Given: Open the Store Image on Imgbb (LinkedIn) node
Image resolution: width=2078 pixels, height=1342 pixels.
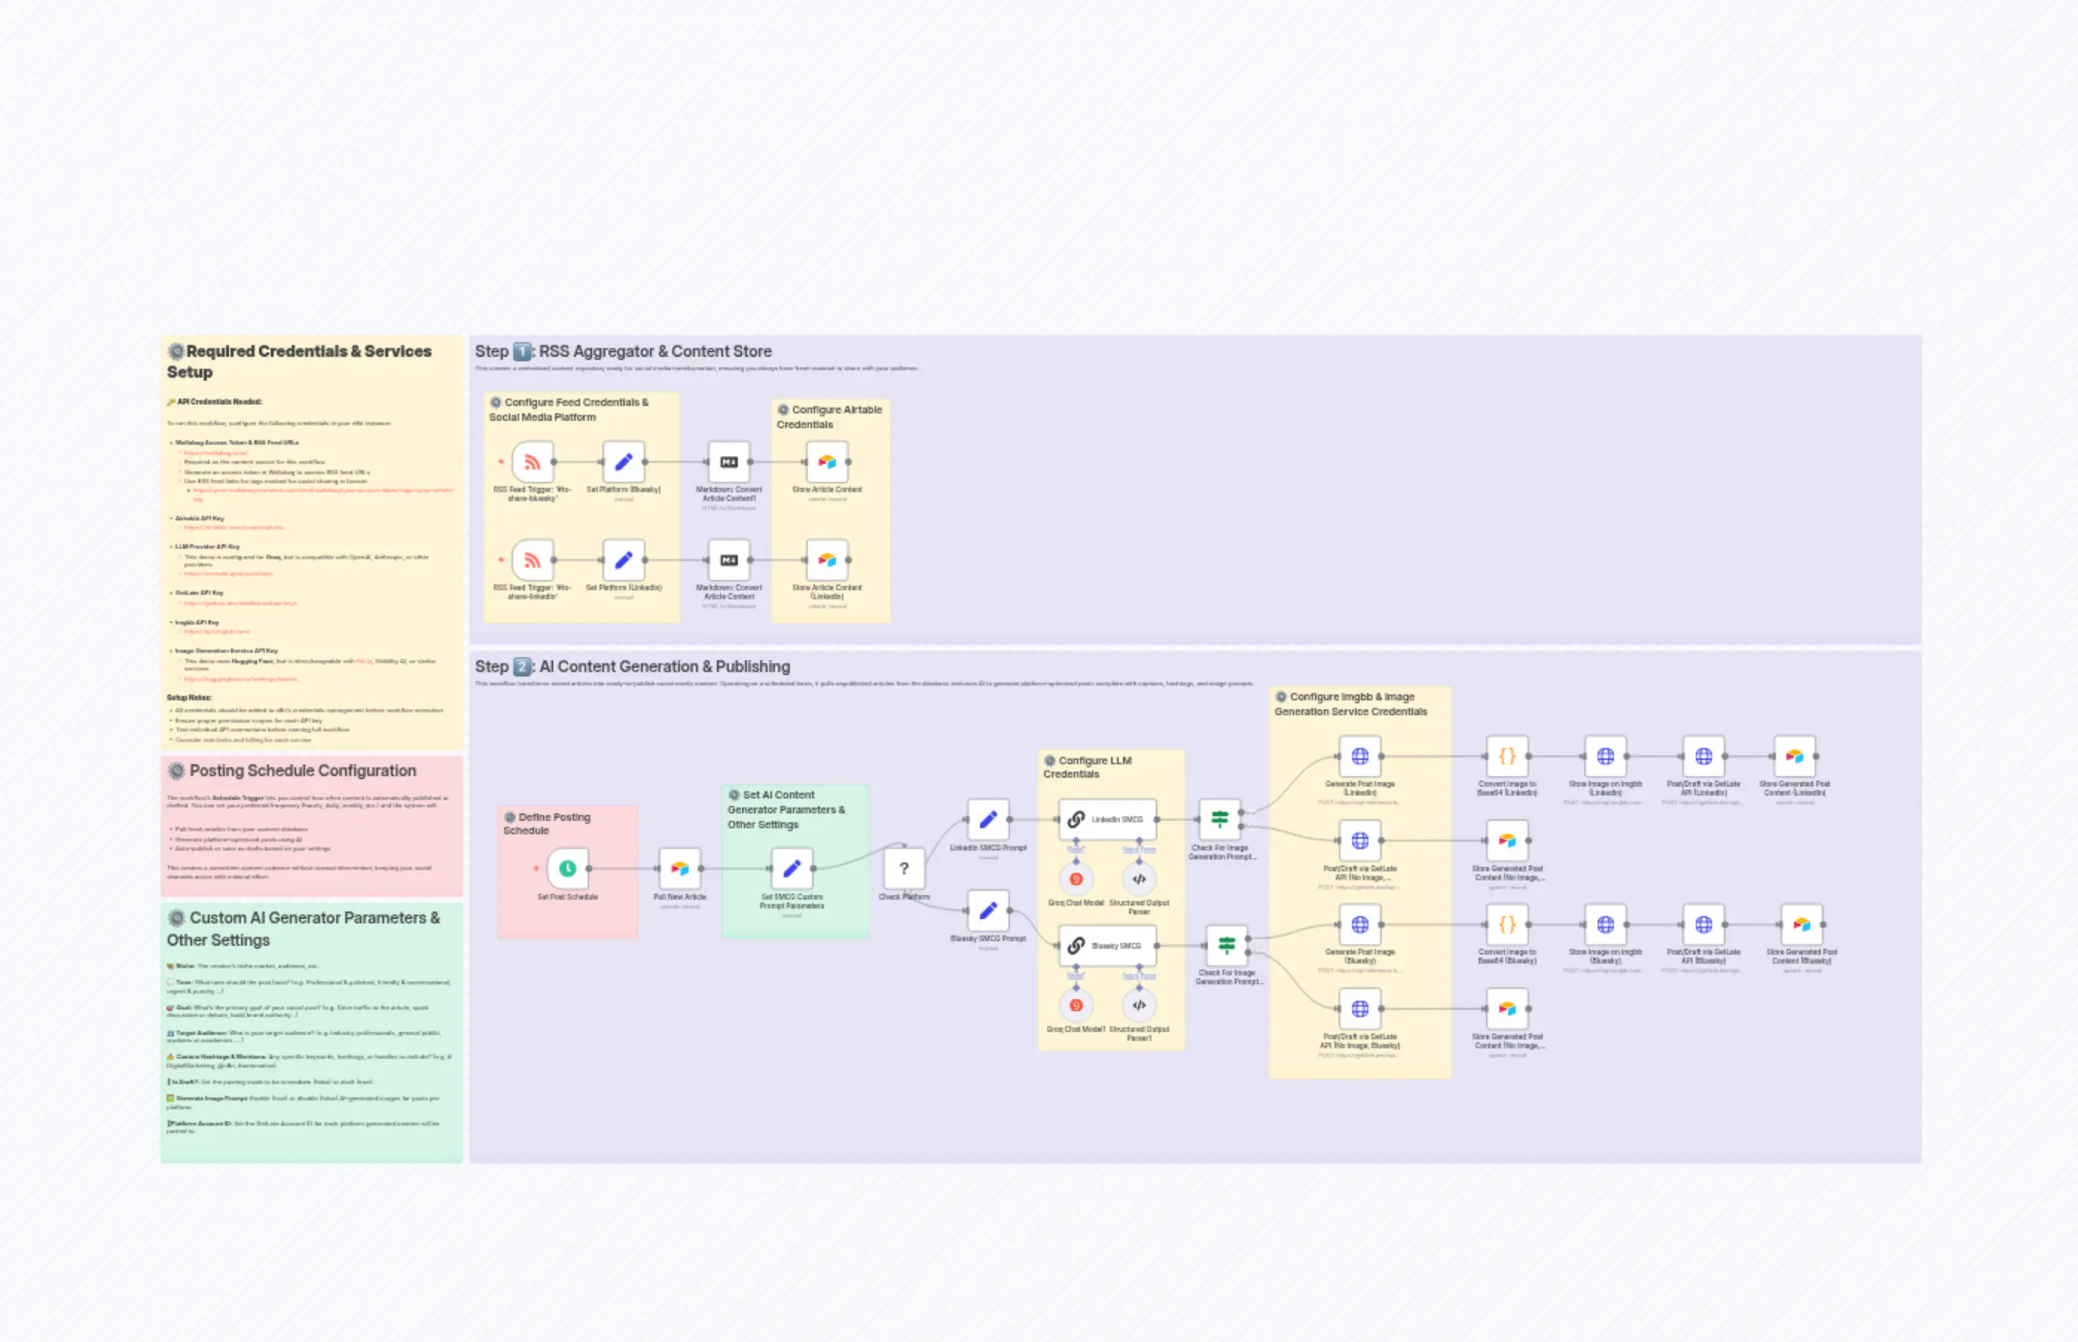Looking at the screenshot, I should (x=1605, y=756).
